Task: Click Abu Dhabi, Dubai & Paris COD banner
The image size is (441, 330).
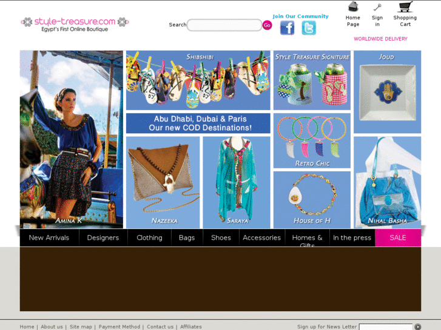Action: pos(198,124)
